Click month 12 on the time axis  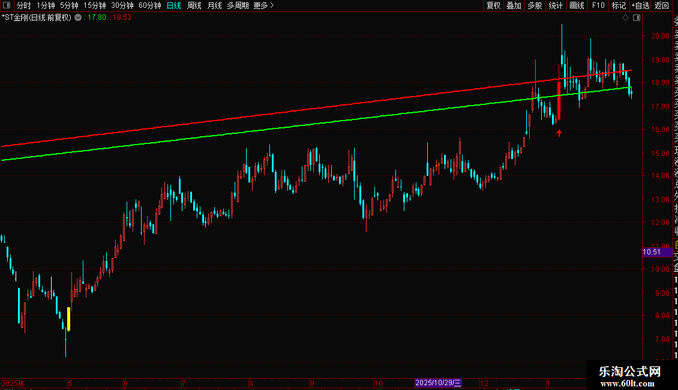484,383
